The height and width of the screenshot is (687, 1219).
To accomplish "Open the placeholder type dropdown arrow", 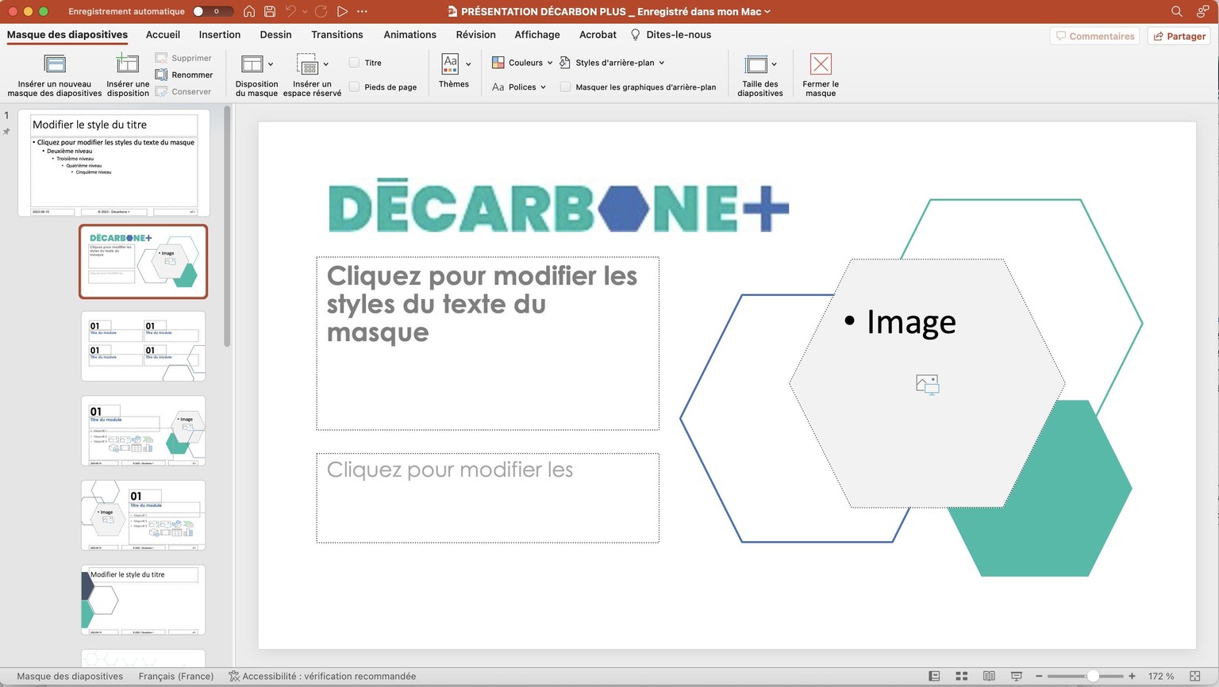I will (x=325, y=64).
